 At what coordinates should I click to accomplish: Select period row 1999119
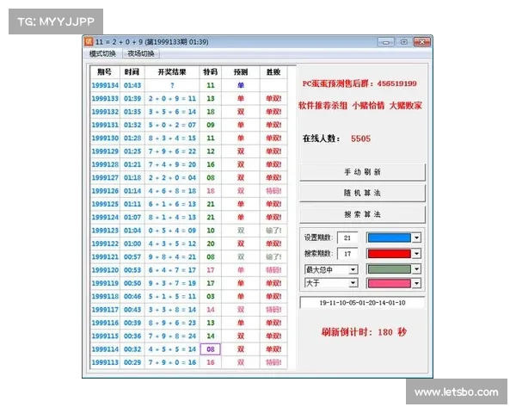[x=188, y=283]
